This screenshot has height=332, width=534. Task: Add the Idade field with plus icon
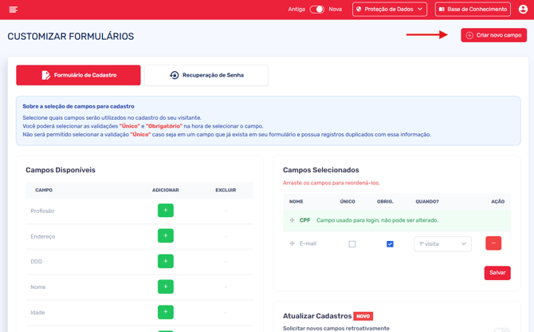pos(166,312)
